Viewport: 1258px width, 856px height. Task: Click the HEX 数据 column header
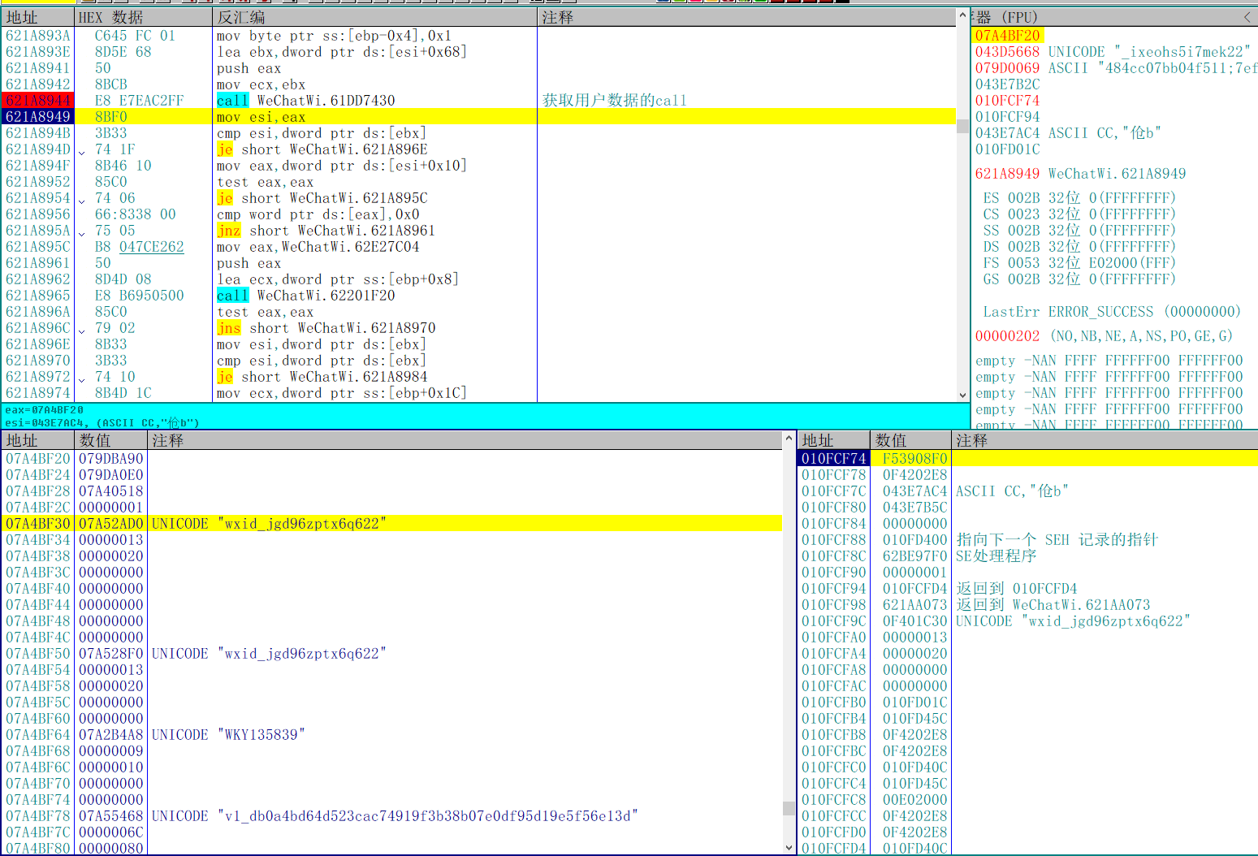click(143, 17)
